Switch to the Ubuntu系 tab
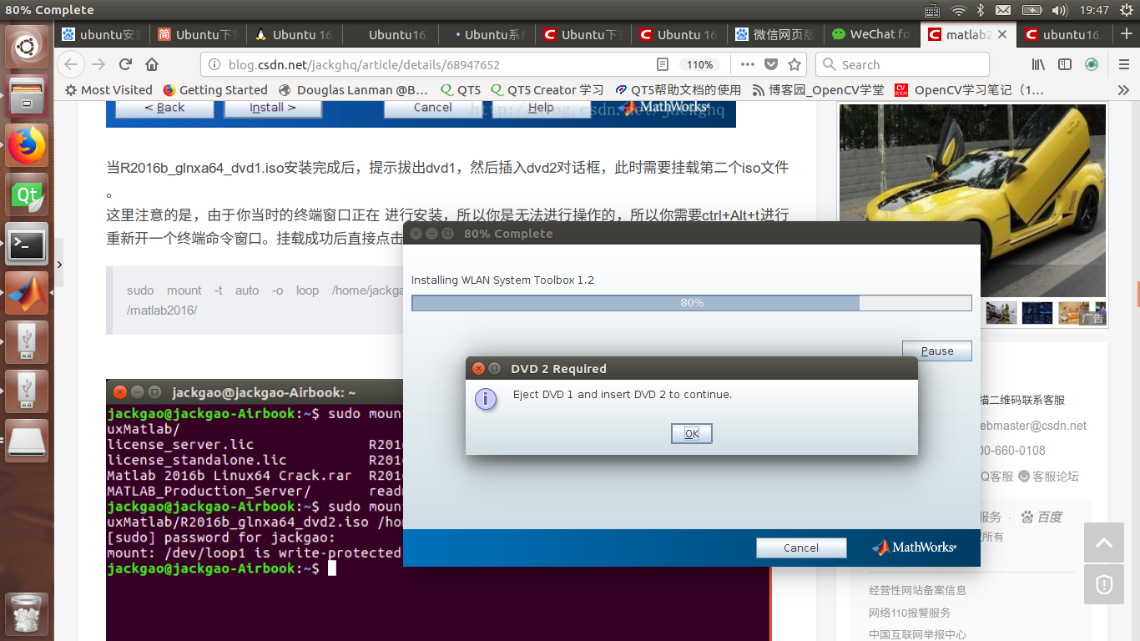This screenshot has height=641, width=1140. (488, 34)
